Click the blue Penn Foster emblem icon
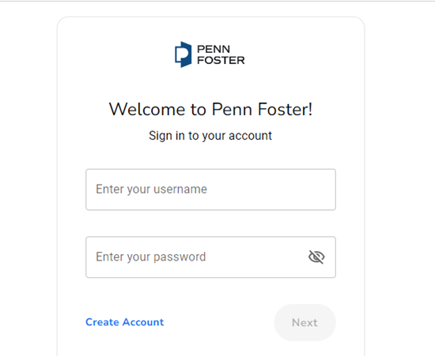435x356 pixels. tap(183, 54)
